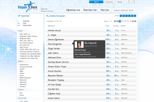This screenshot has width=154, height=102.
Task: Go to page 4 of the results
Action: [128, 21]
